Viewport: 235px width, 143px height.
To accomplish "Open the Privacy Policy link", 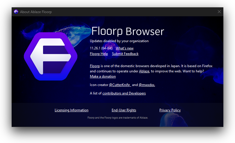I will [x=170, y=110].
